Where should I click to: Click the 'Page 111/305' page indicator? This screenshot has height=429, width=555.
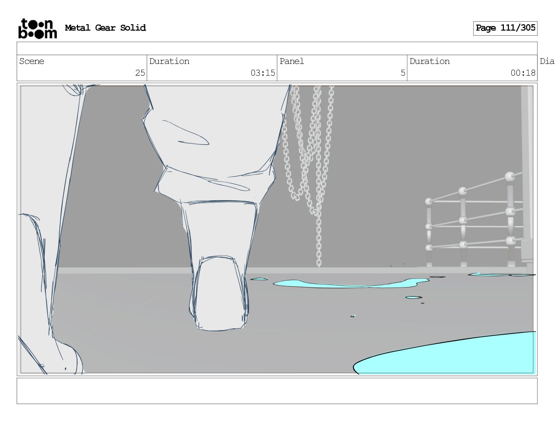pyautogui.click(x=505, y=28)
